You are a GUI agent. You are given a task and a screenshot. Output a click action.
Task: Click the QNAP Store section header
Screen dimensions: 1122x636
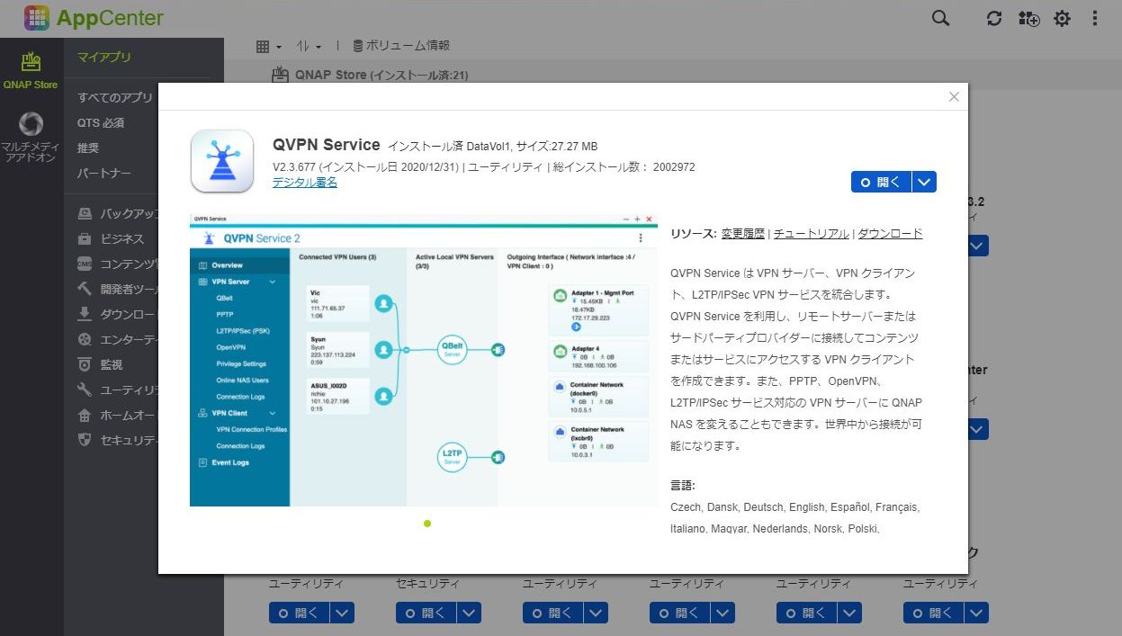pyautogui.click(x=371, y=76)
